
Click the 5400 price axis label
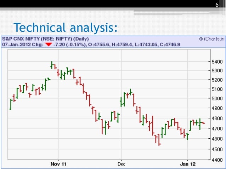click(x=217, y=62)
